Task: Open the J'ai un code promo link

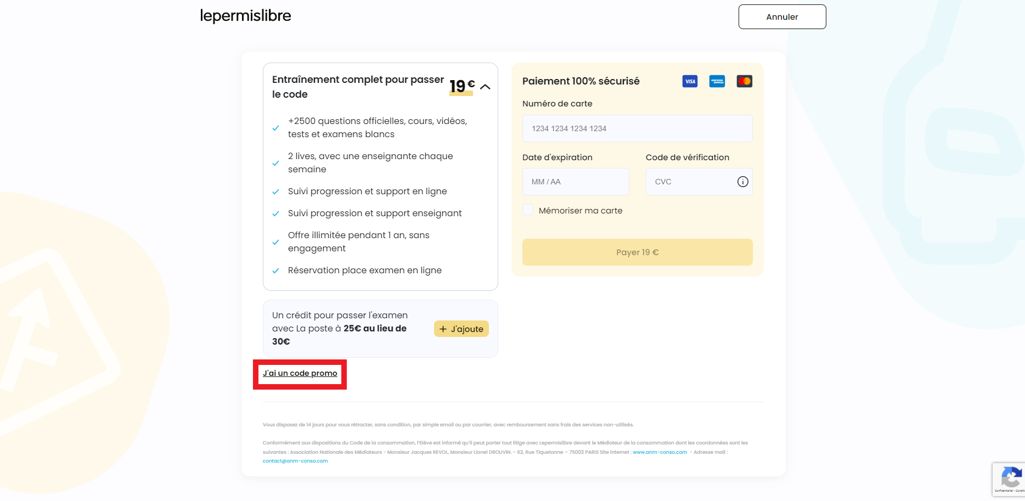Action: click(x=300, y=373)
